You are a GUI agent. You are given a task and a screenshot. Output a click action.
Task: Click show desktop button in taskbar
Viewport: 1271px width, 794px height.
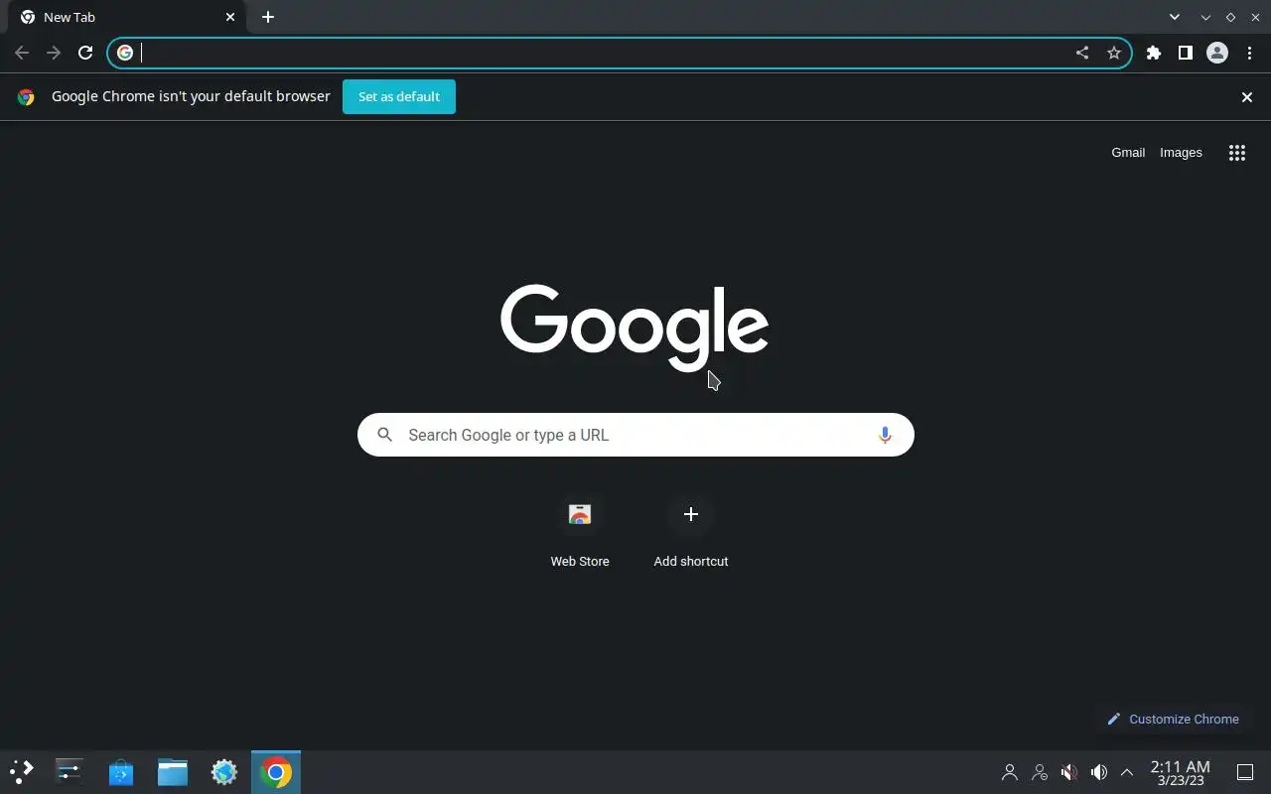pos(1245,771)
